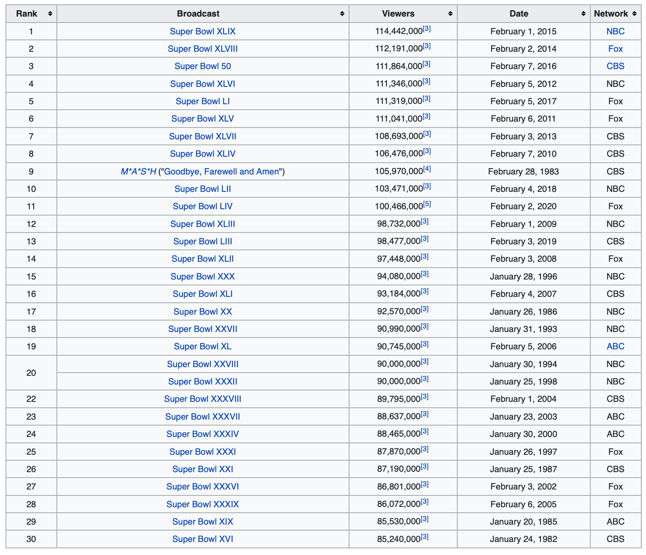
Task: Click the Date column header
Action: tap(524, 14)
